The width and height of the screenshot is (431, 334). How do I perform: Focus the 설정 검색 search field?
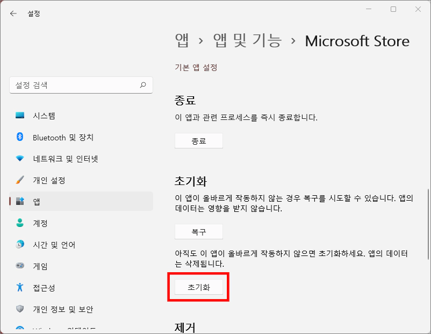(x=81, y=85)
